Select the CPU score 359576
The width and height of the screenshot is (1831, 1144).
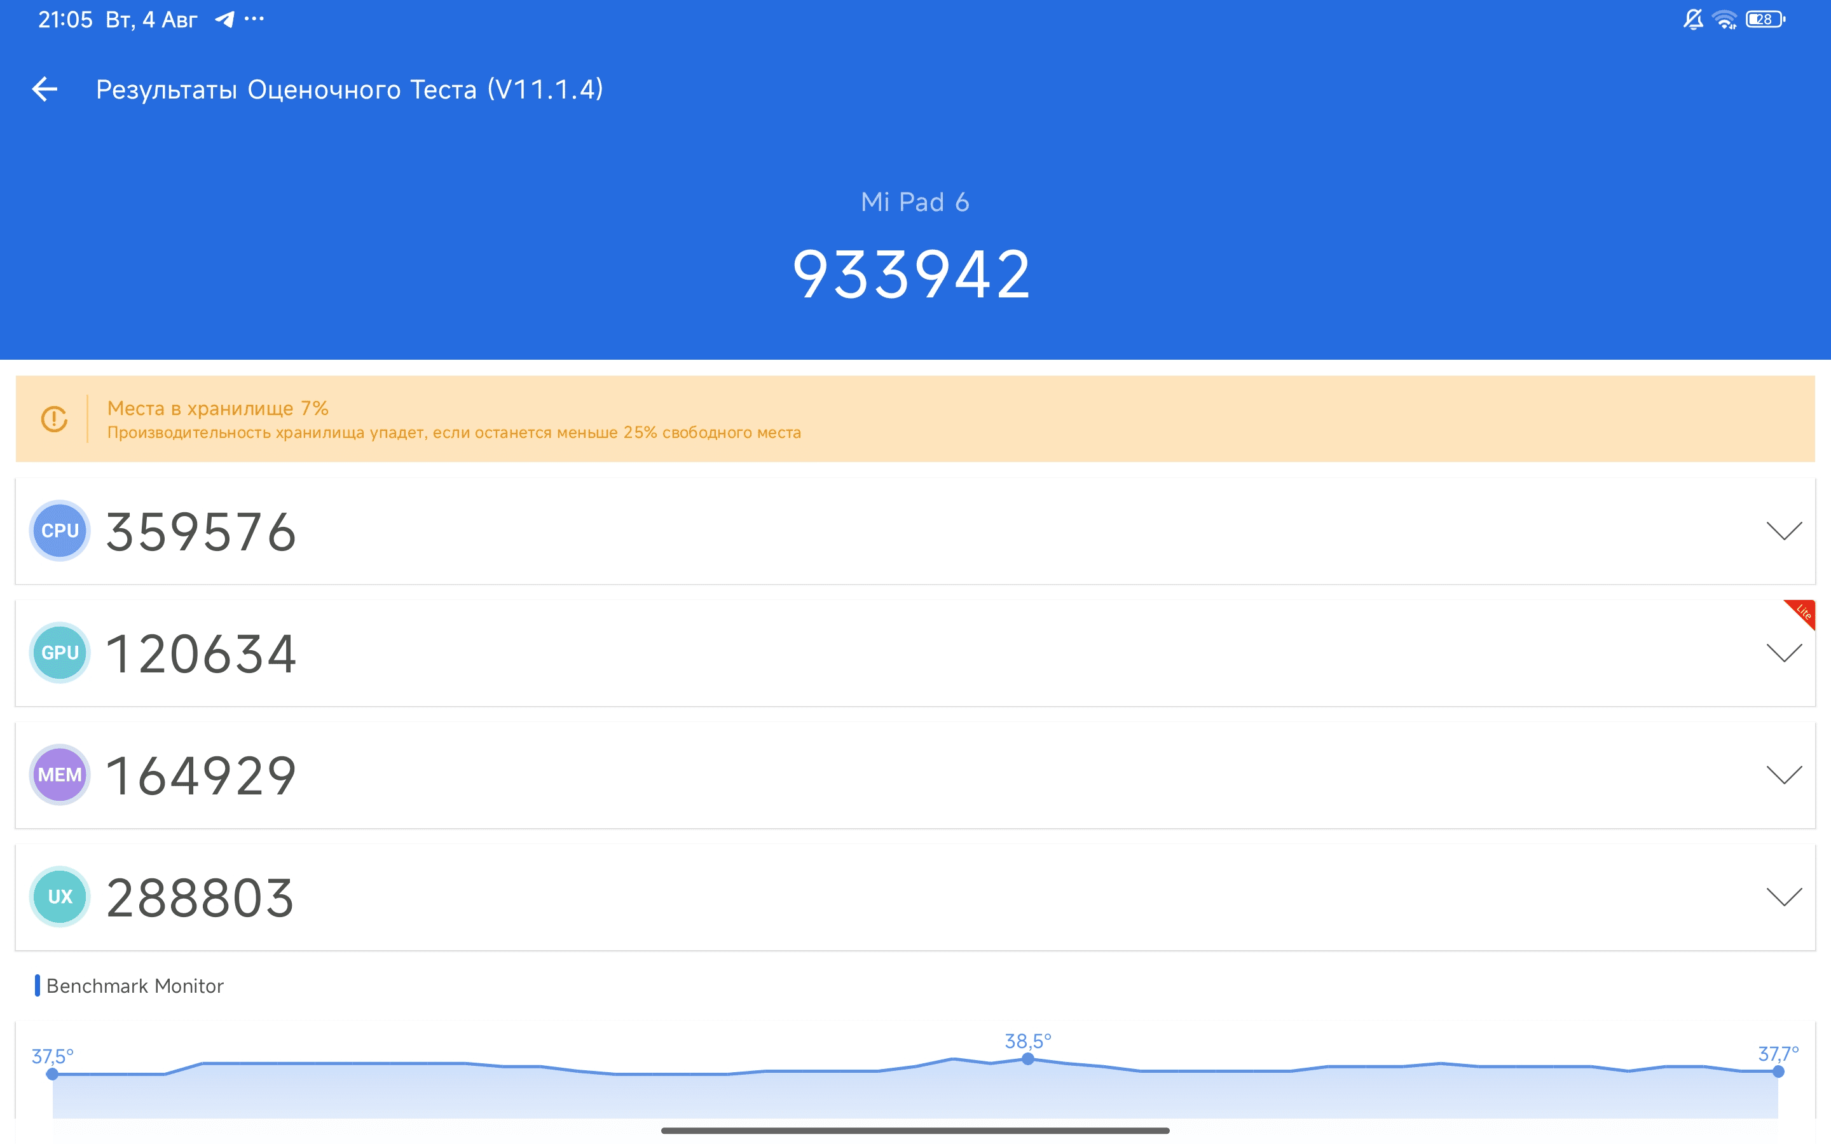[x=200, y=532]
